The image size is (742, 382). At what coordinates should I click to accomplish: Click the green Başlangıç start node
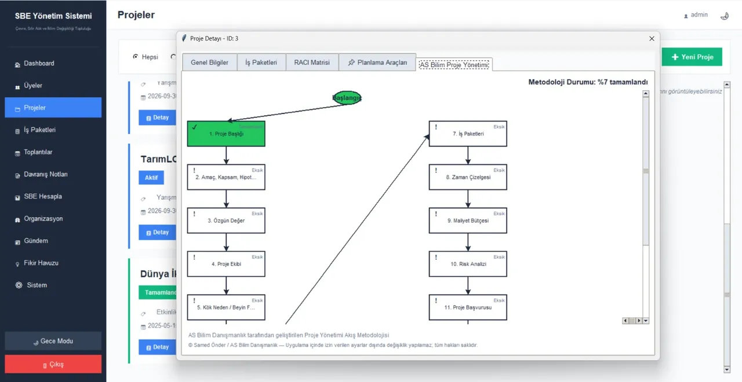tap(347, 98)
